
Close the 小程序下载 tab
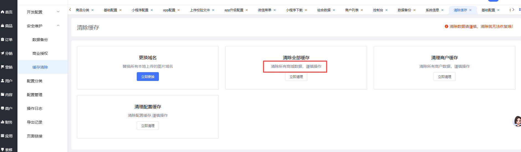click(x=306, y=10)
